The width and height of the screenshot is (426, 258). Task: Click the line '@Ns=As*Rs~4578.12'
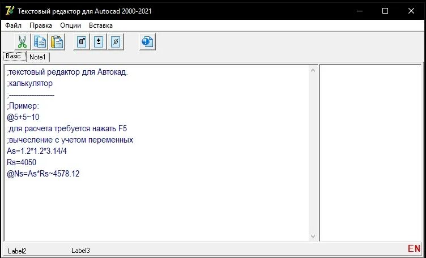click(x=43, y=174)
